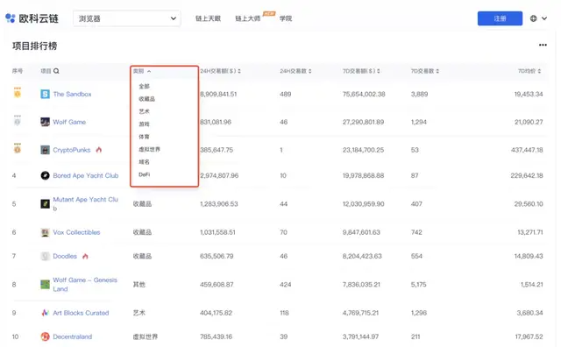Image resolution: width=561 pixels, height=347 pixels.
Task: Sort by 7D交易数 column
Action: pyautogui.click(x=424, y=71)
